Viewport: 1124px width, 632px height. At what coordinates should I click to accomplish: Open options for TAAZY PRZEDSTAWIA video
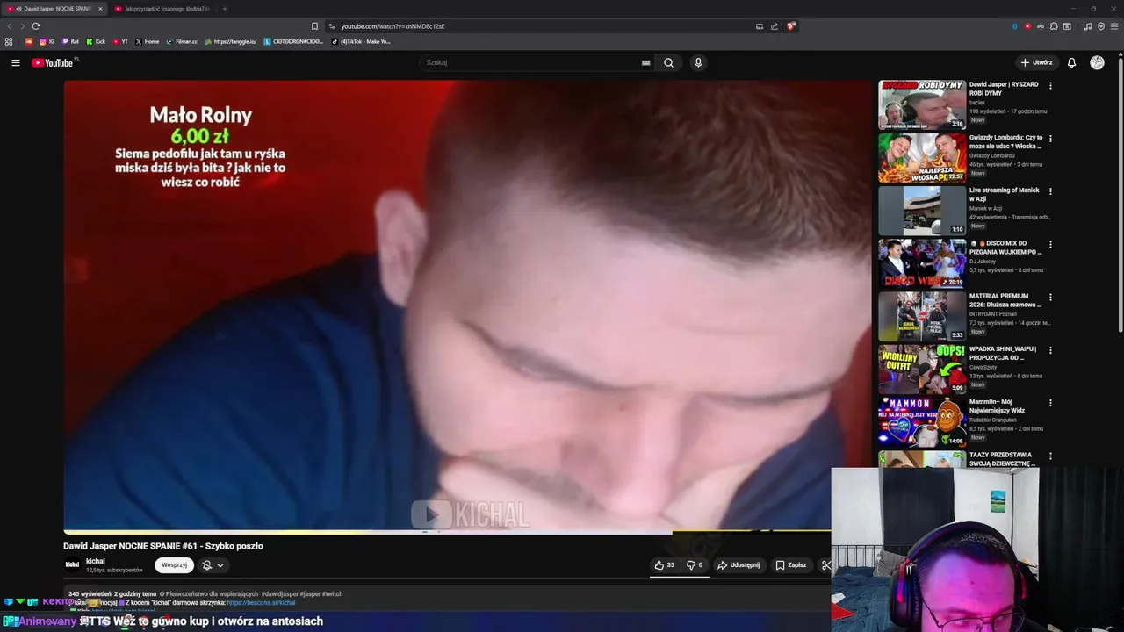click(x=1050, y=456)
